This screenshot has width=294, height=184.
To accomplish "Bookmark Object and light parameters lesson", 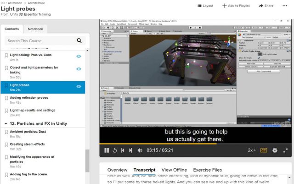I will point(6,68).
